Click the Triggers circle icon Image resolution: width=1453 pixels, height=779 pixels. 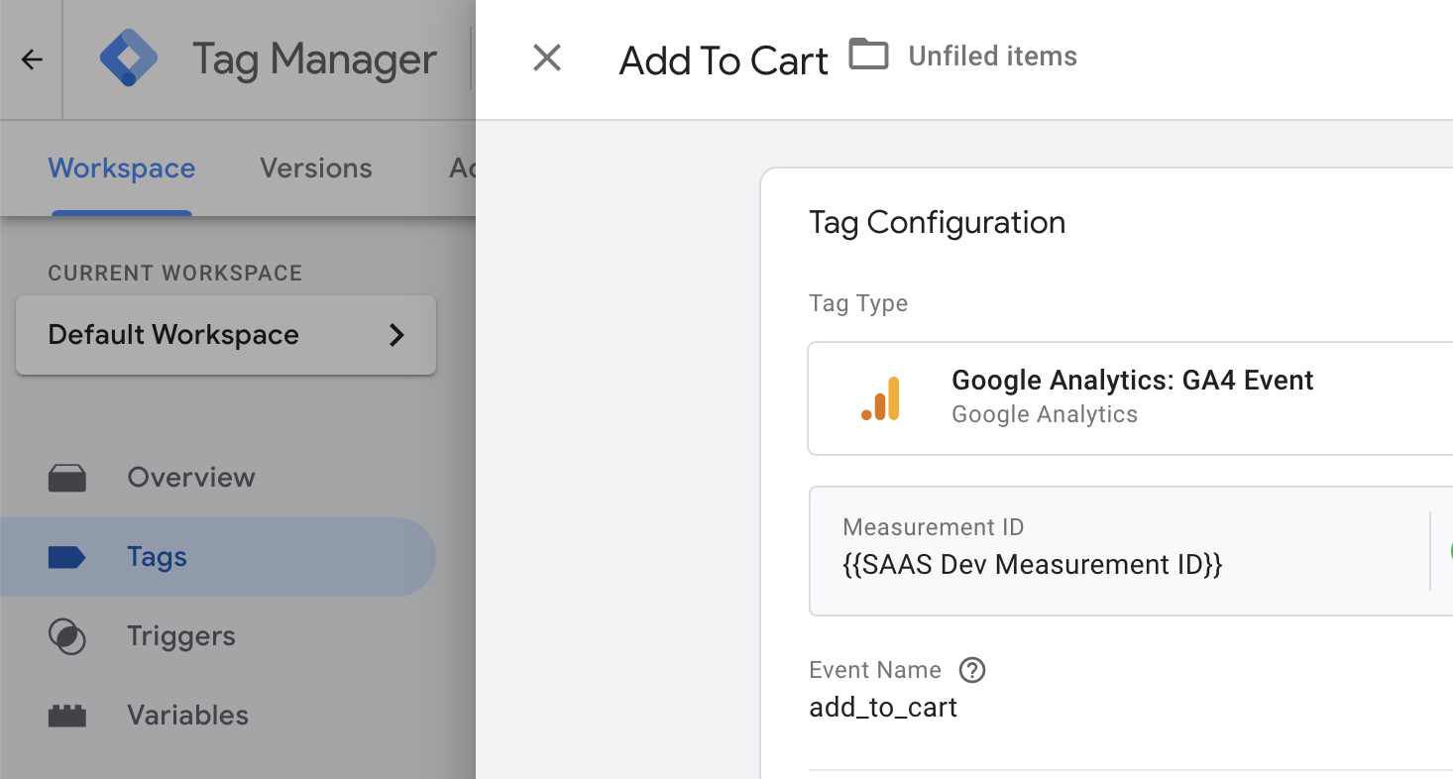(x=67, y=636)
